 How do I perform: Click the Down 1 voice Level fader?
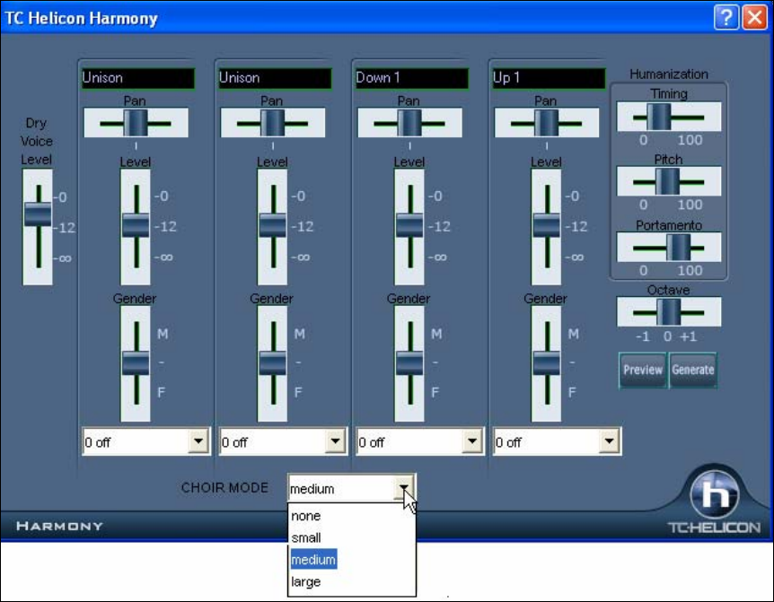click(x=409, y=227)
